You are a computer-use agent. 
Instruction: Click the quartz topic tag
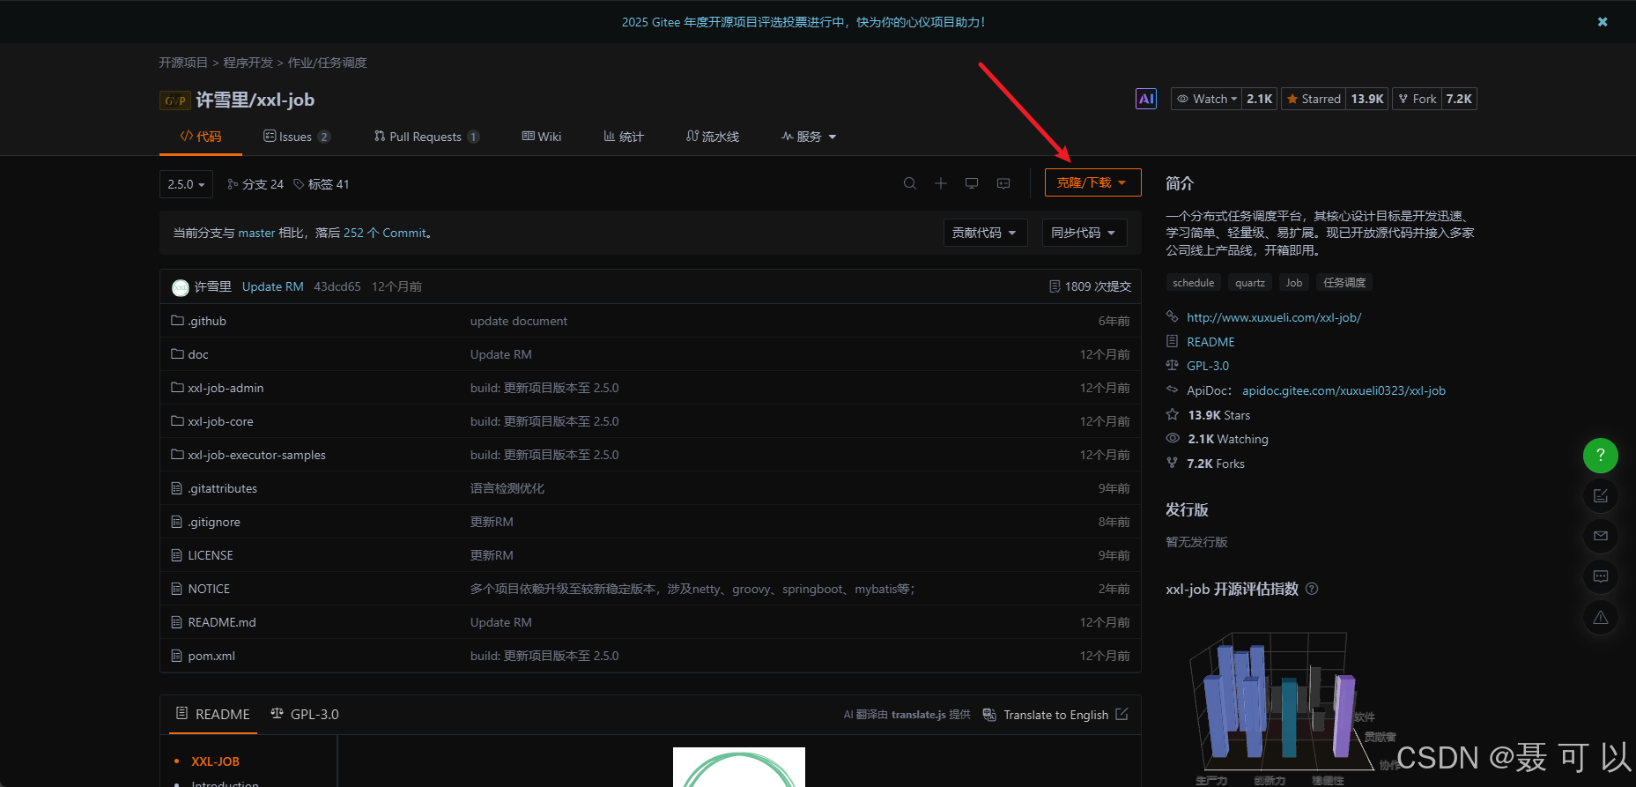(1250, 283)
